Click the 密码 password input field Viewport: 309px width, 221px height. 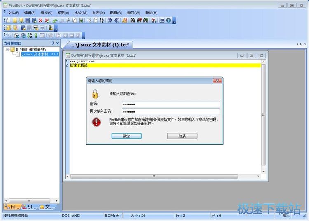[x=171, y=104]
